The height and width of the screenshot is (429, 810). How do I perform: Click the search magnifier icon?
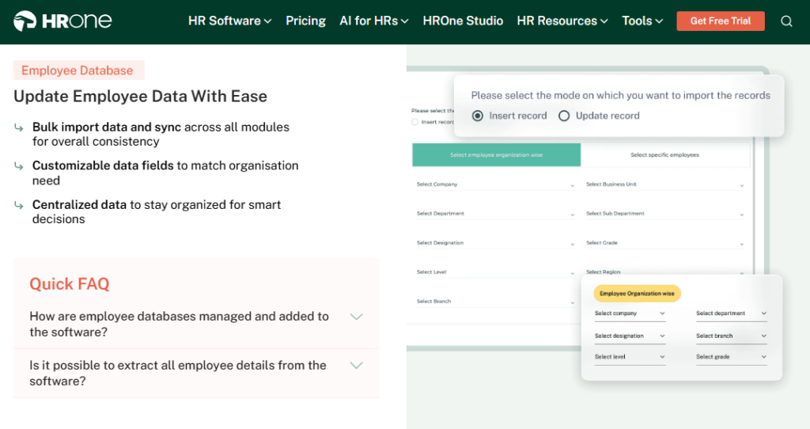(x=786, y=21)
